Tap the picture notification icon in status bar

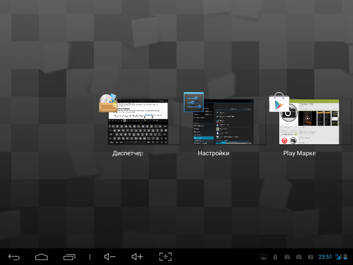pos(264,257)
